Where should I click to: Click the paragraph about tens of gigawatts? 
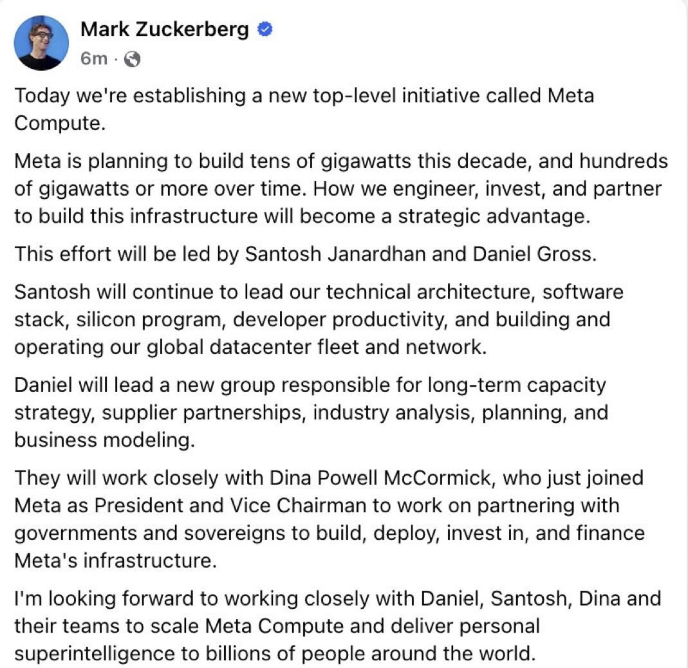coord(341,189)
